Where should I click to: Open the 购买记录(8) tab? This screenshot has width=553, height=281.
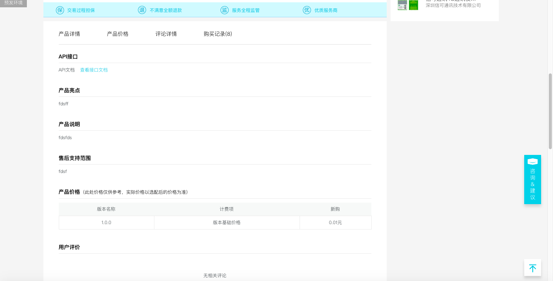[218, 34]
